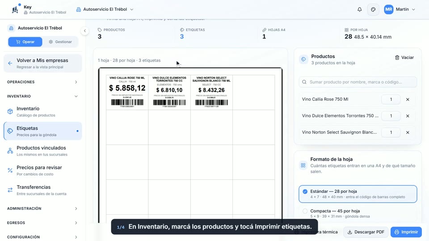The width and height of the screenshot is (429, 241).
Task: Collapse the INVENTARIO section
Action: tap(42, 96)
